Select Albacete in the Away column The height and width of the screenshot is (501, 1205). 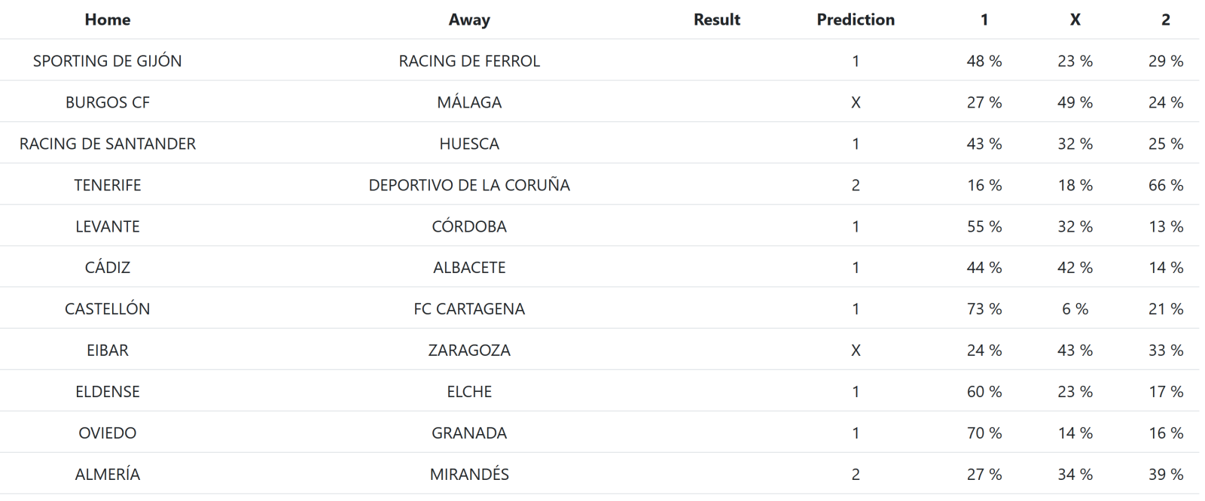coord(469,268)
